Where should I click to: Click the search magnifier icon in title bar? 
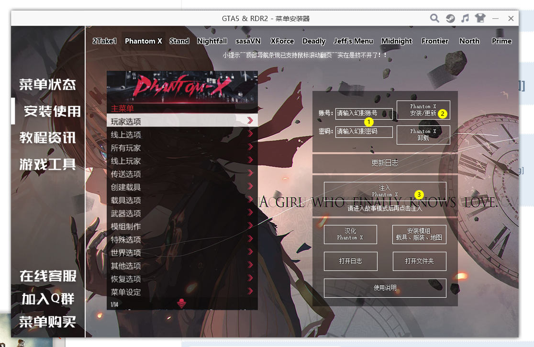coord(434,19)
